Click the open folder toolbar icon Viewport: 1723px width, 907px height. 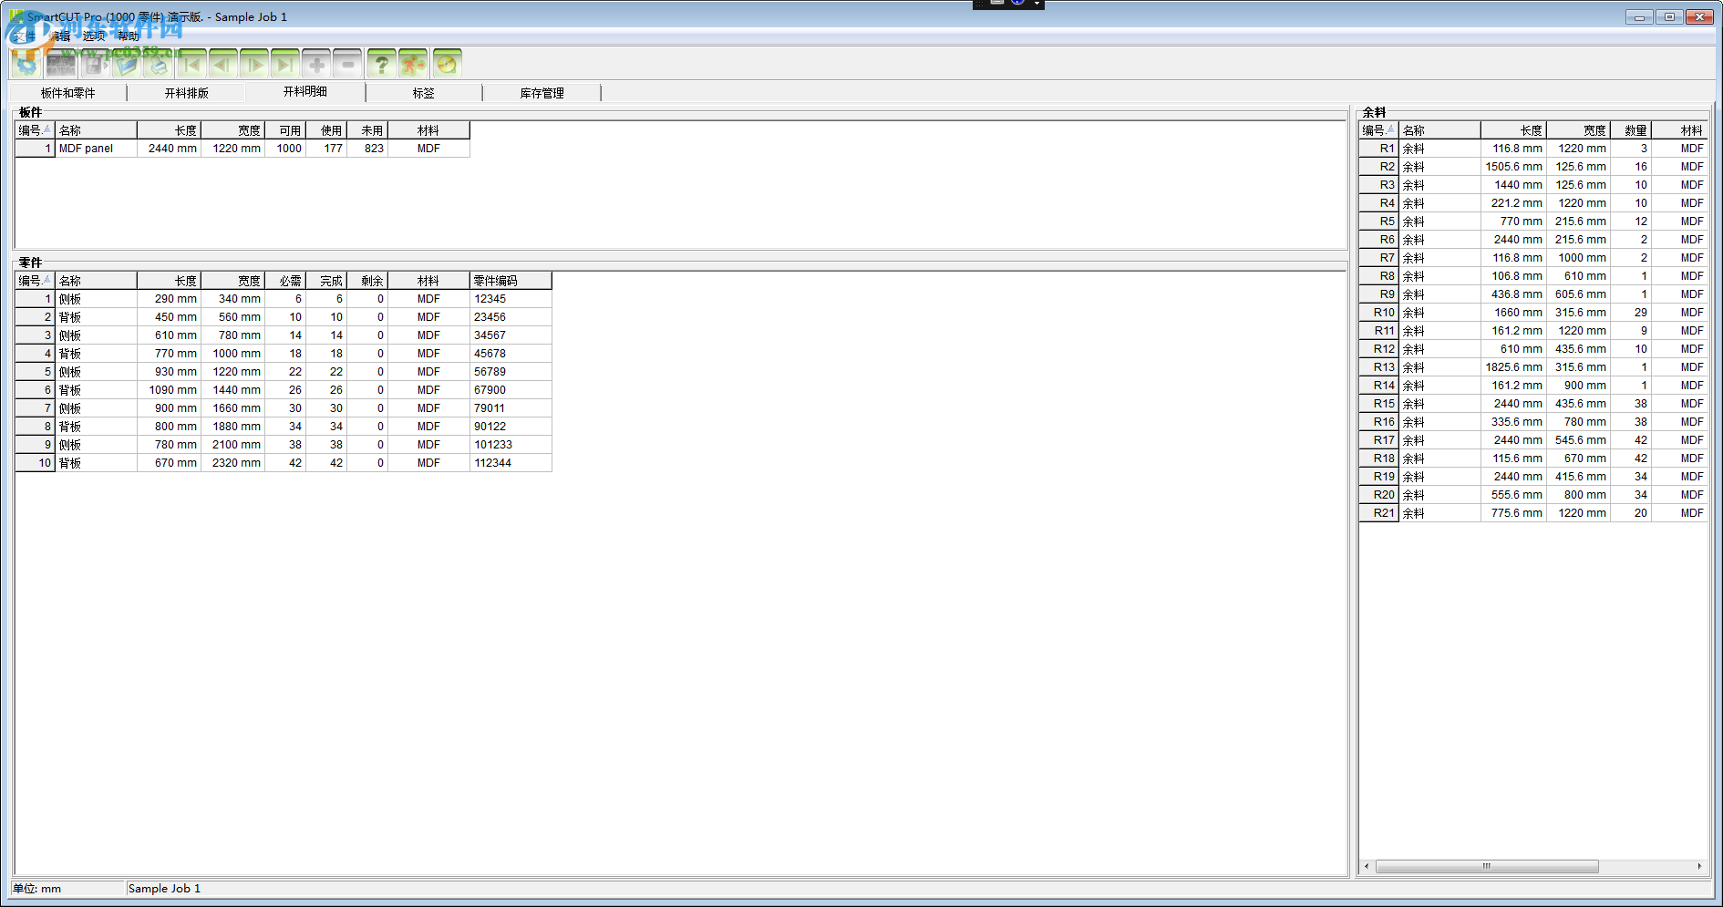pos(127,64)
